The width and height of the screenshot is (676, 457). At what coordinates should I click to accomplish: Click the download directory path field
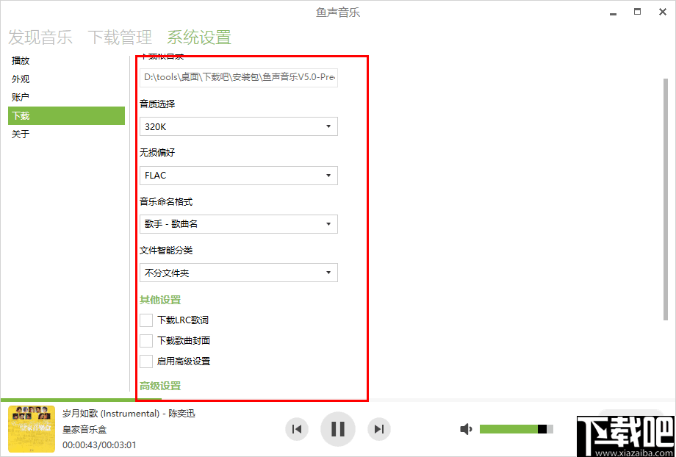238,77
